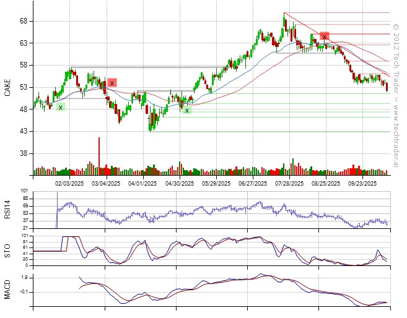
Task: Click the green x marker near 02/03/2025
Action: [60, 107]
